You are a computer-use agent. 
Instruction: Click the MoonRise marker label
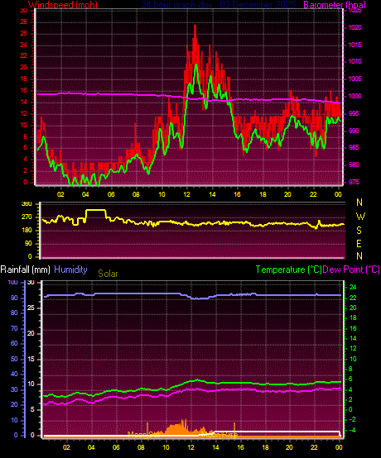[220, 435]
